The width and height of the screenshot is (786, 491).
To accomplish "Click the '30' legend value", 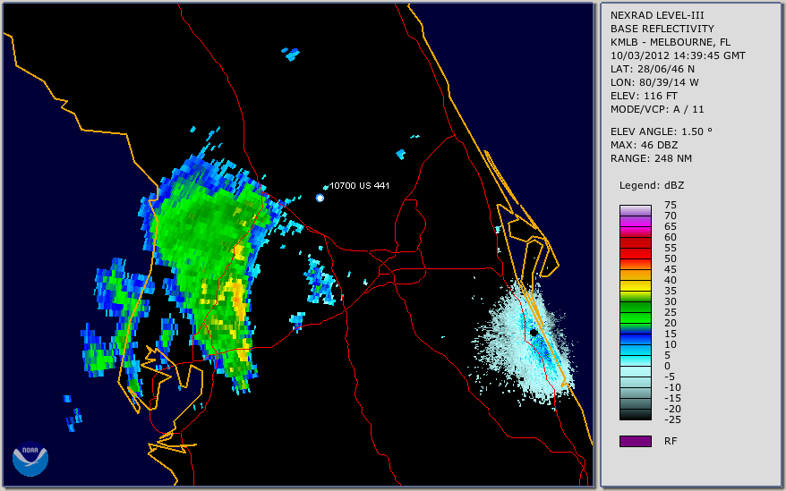I will [671, 301].
